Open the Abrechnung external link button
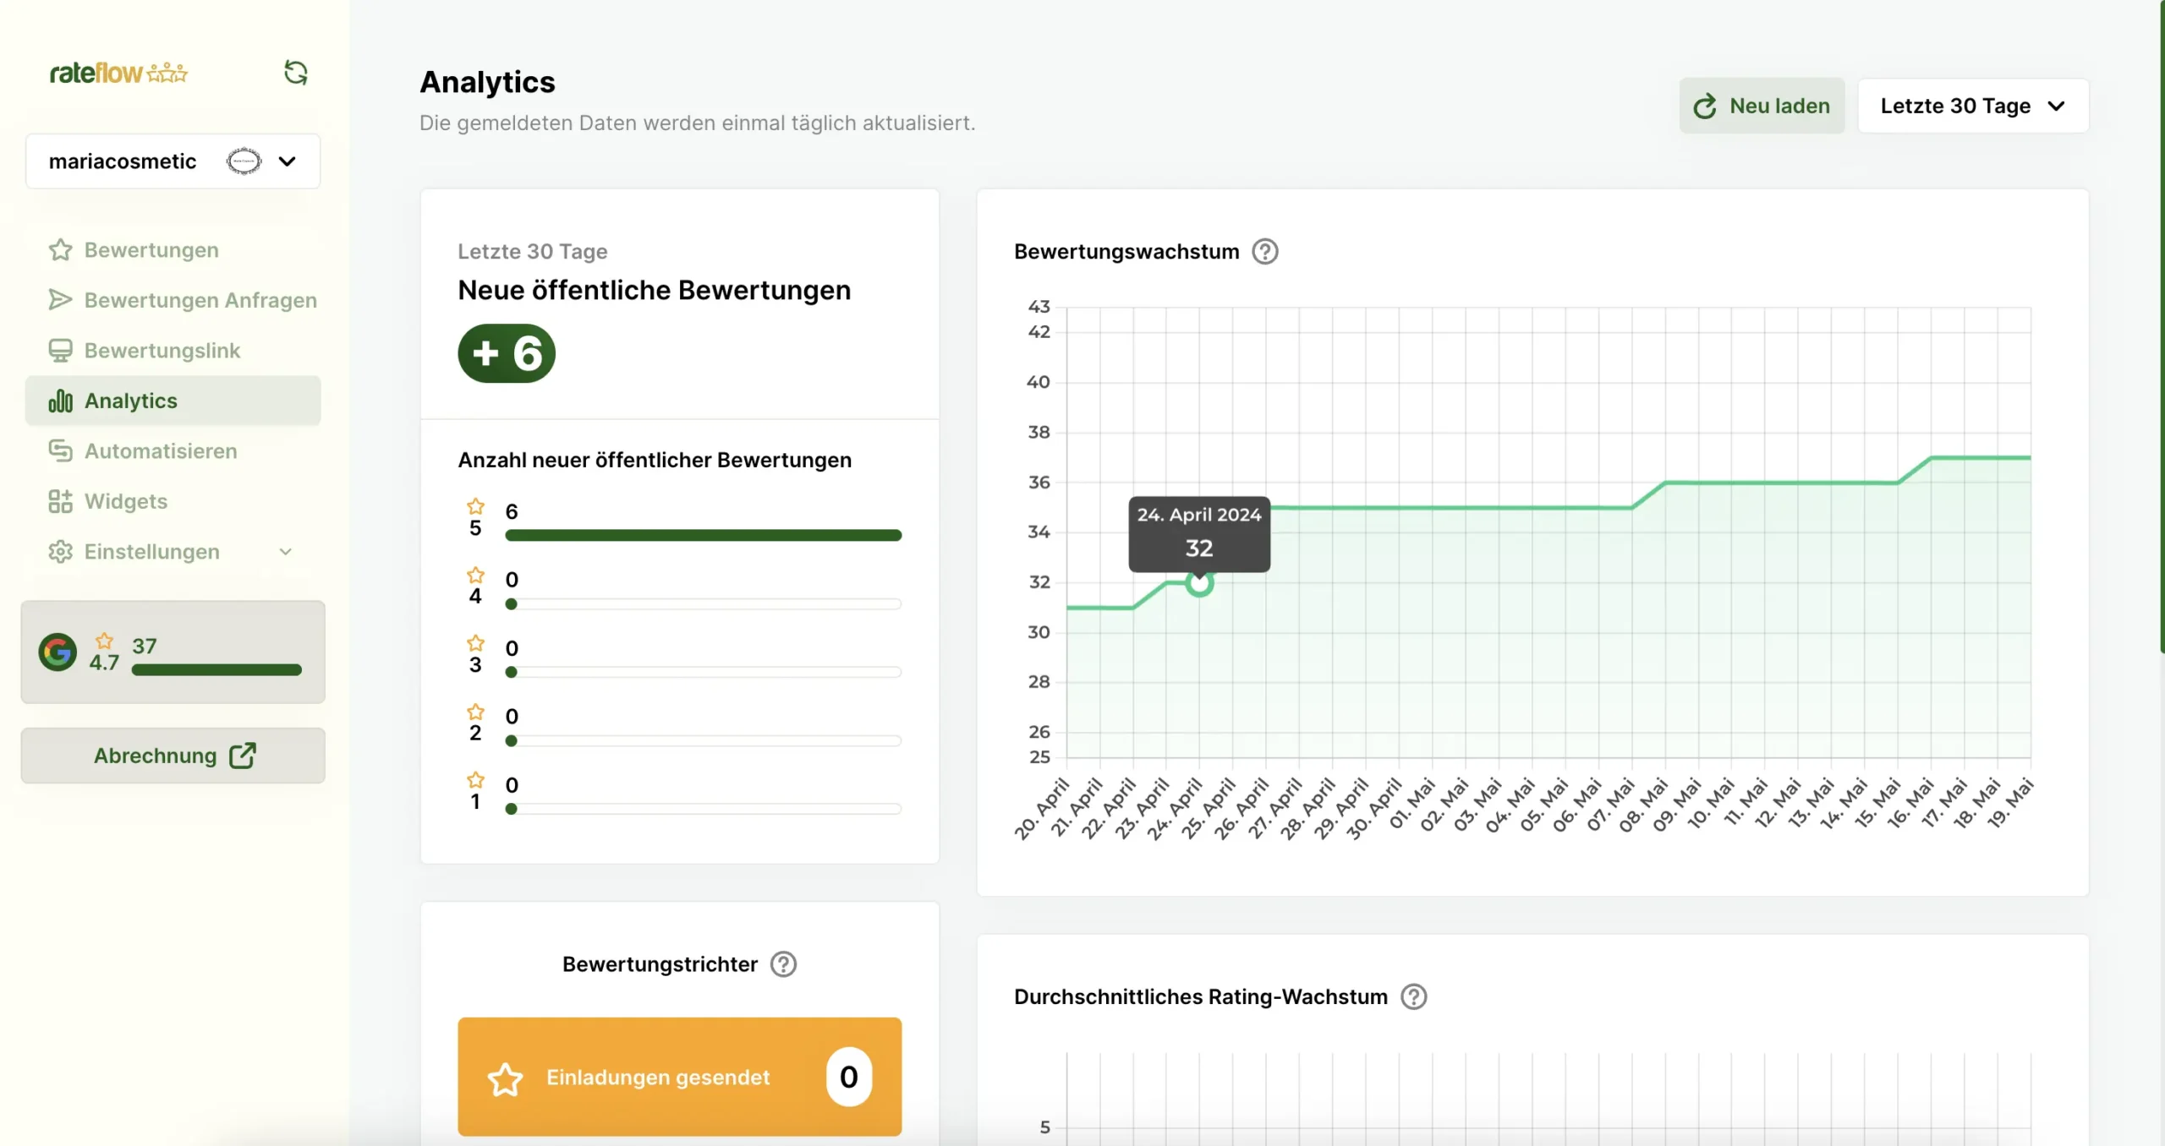The width and height of the screenshot is (2165, 1146). click(x=173, y=756)
